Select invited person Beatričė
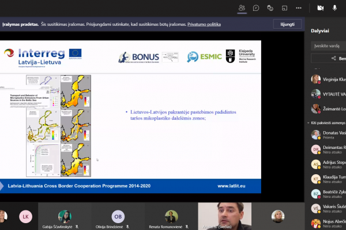Viewport: 346px width, 230px height. (x=328, y=194)
